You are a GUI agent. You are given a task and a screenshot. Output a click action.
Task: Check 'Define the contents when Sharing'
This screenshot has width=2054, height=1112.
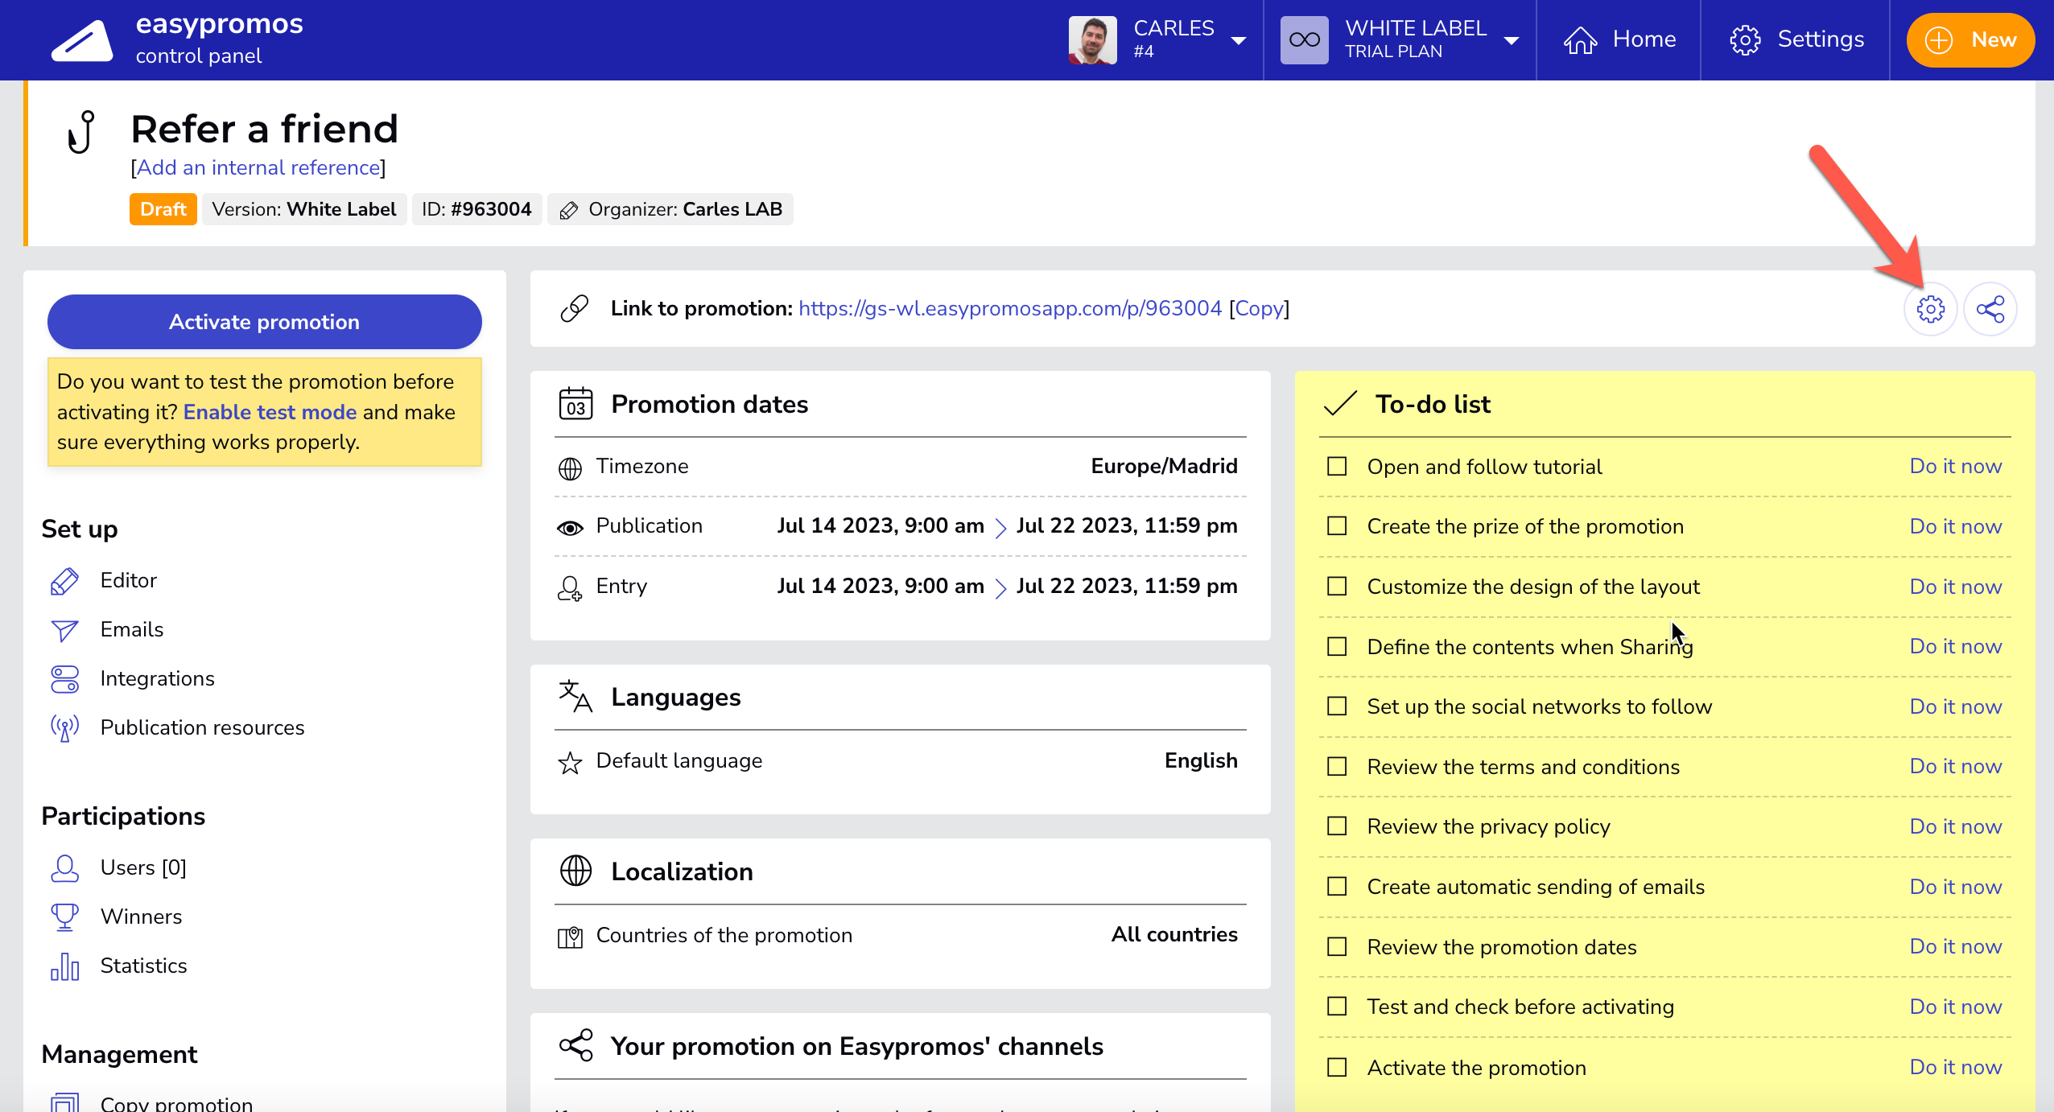pos(1337,647)
